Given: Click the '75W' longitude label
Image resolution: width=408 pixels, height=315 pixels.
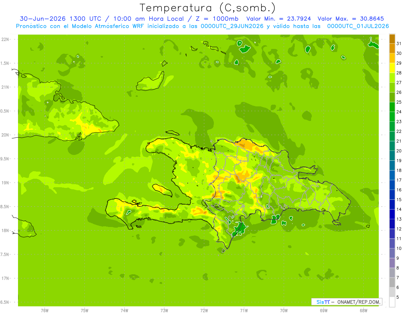Looking at the screenshot, I should click(x=84, y=311).
